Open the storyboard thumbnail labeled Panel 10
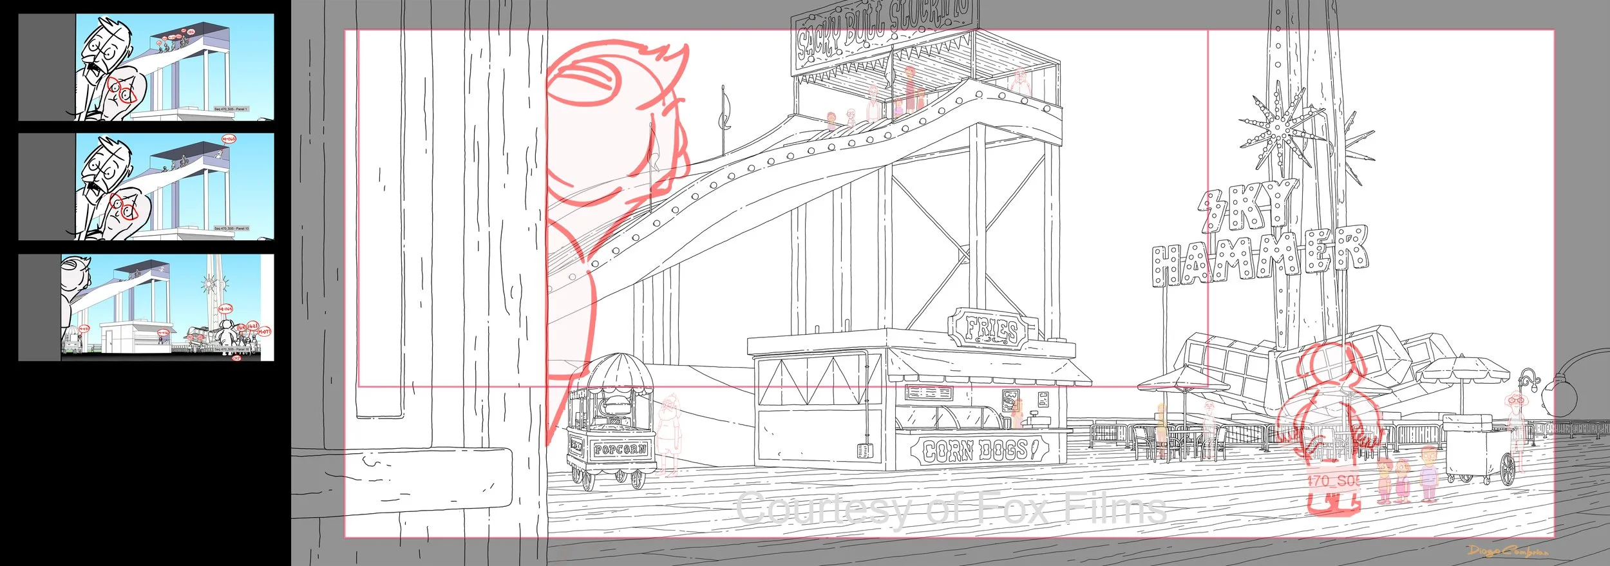The height and width of the screenshot is (566, 1610). tap(146, 187)
